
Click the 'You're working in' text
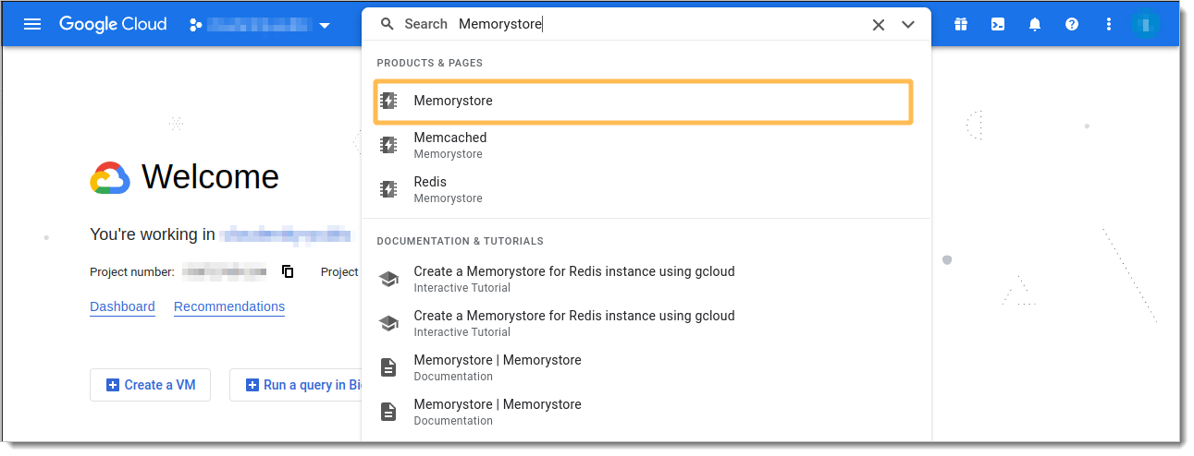pos(153,234)
